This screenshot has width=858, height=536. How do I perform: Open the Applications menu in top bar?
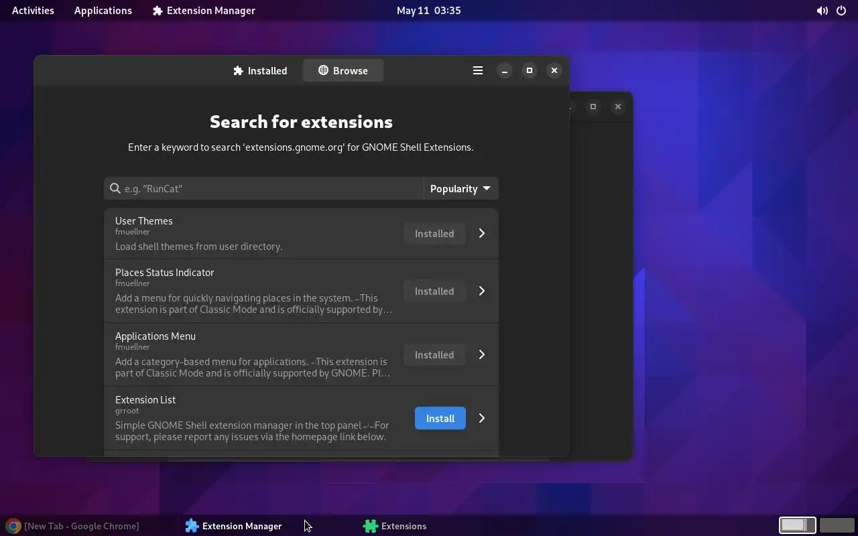click(103, 10)
